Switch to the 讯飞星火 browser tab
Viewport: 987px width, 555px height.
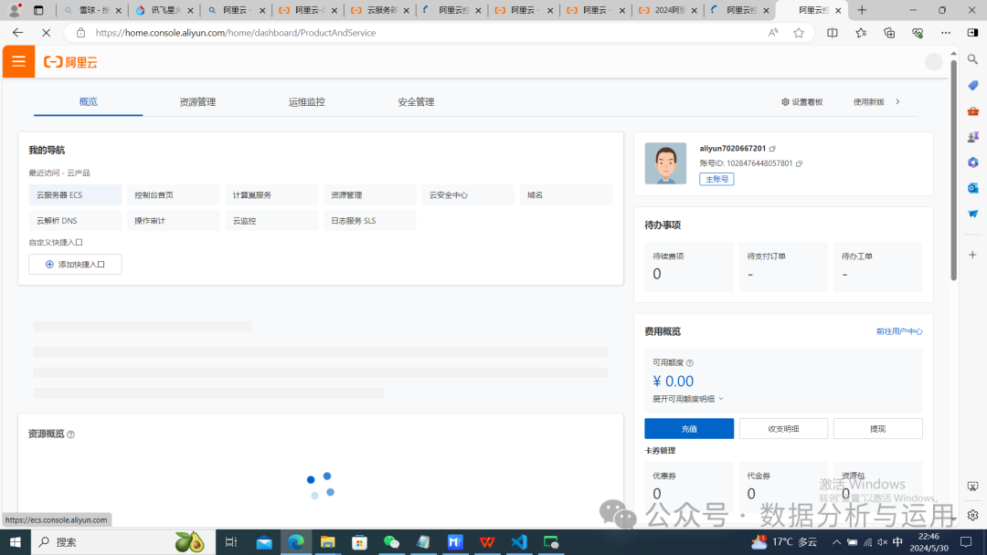pyautogui.click(x=164, y=10)
